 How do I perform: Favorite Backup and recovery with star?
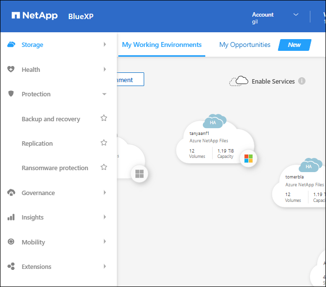point(104,118)
